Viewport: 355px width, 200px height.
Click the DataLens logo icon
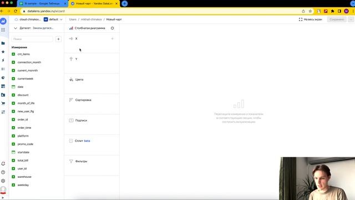[x=3, y=21]
